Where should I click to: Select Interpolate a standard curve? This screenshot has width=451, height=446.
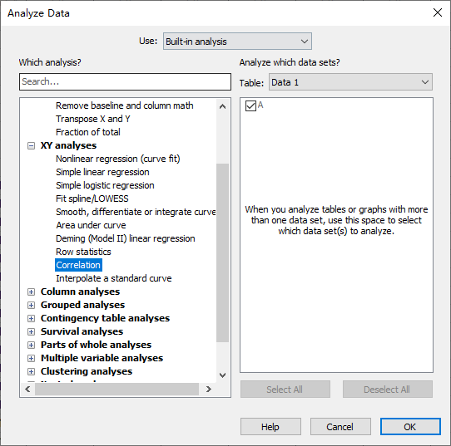coord(114,278)
